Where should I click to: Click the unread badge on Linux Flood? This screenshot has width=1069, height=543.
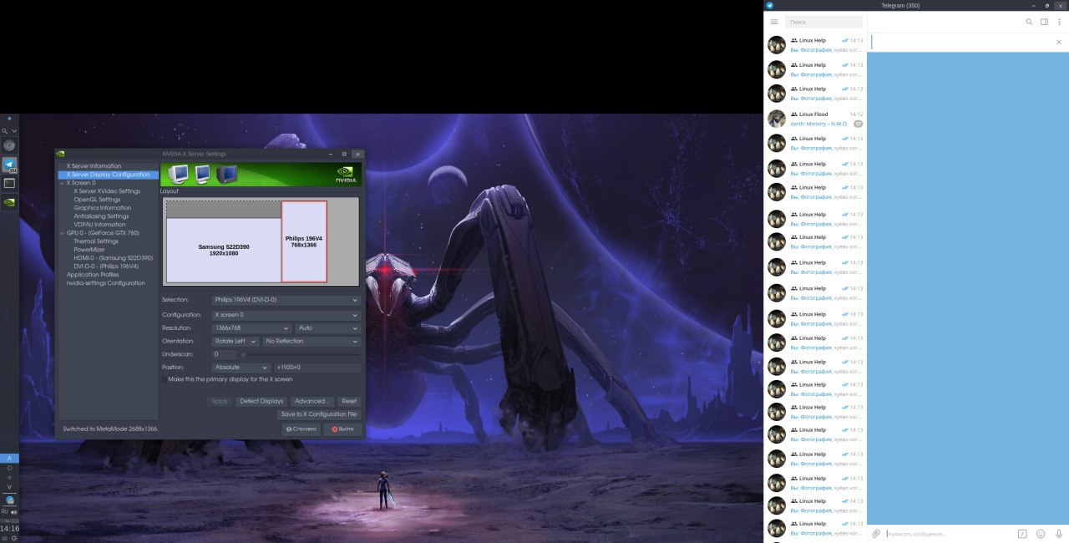point(858,124)
